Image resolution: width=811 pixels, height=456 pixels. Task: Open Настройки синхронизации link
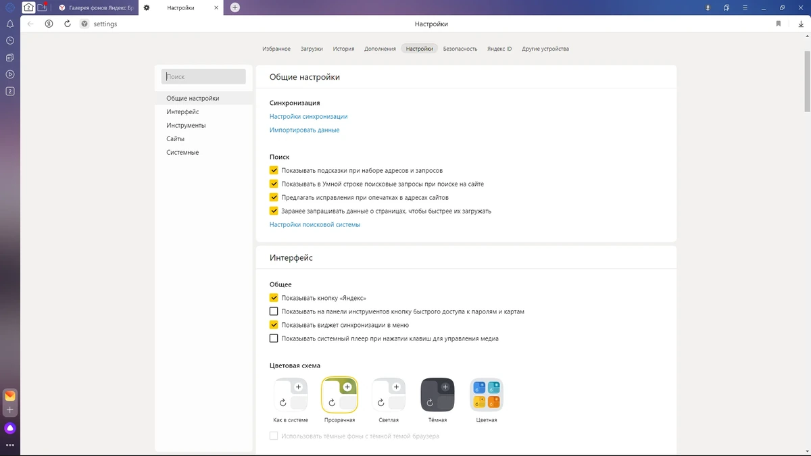(308, 116)
